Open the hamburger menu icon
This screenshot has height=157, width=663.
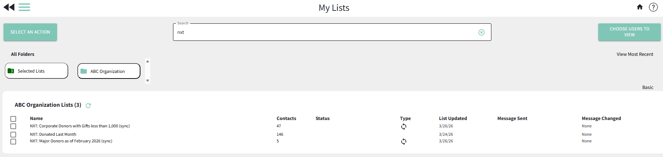tap(24, 7)
